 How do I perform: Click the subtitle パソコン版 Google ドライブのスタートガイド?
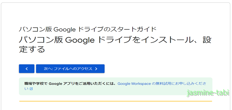pyautogui.click(x=88, y=30)
